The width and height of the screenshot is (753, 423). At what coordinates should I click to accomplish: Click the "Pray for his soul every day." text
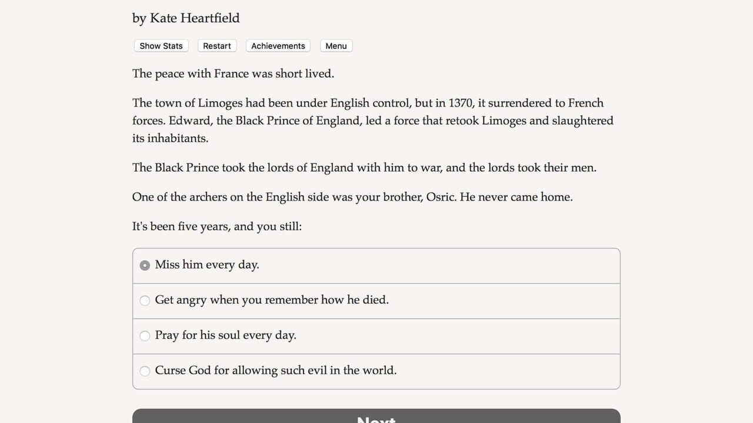pyautogui.click(x=225, y=335)
